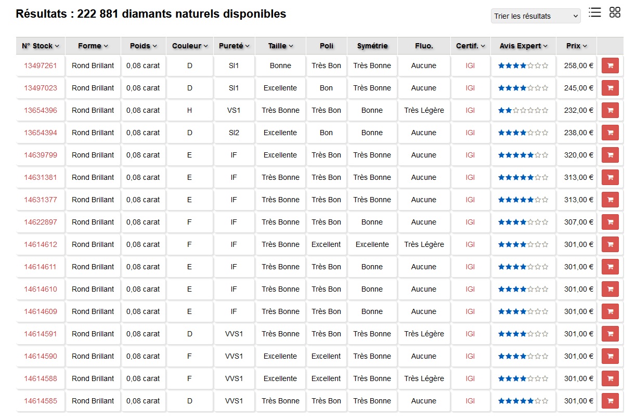Add diamond 13654394 to cart
The height and width of the screenshot is (419, 636).
coord(609,133)
